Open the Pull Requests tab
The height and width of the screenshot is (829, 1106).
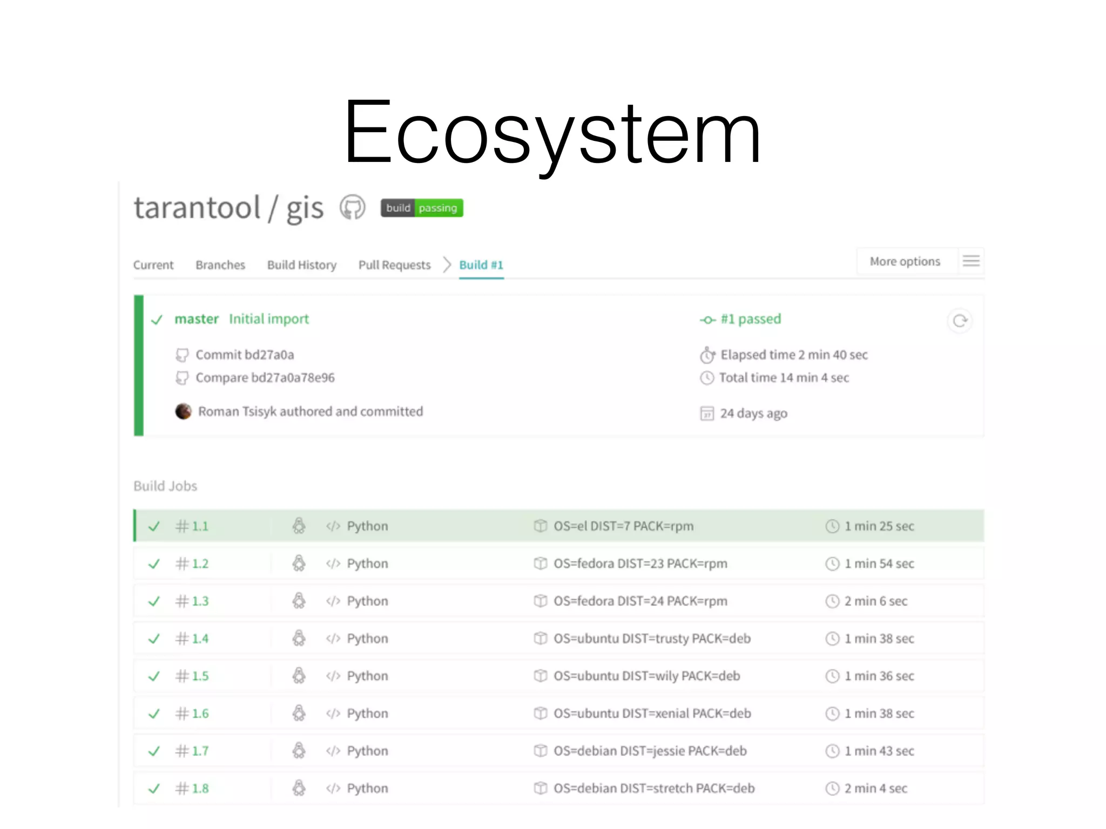(x=395, y=265)
